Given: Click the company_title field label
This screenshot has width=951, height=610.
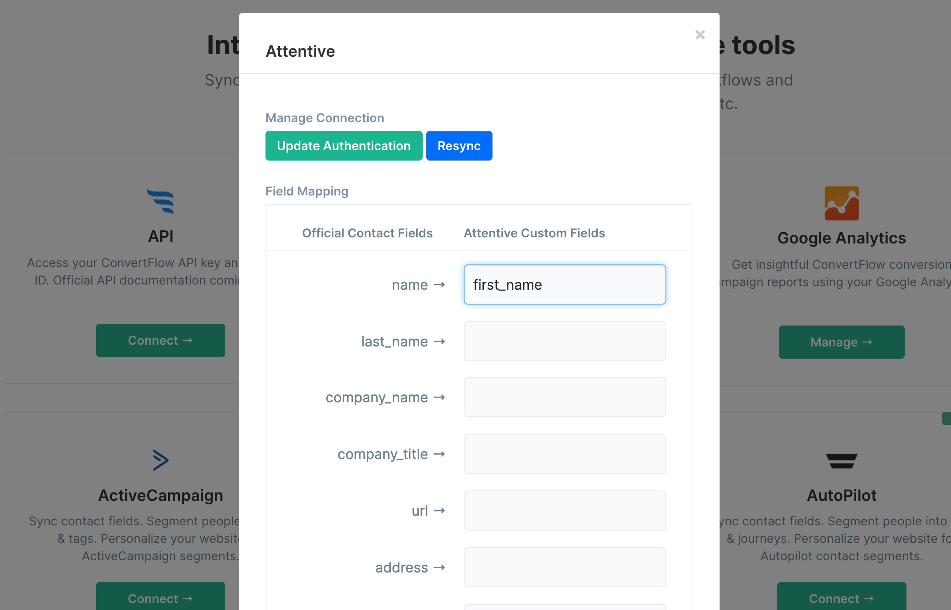Looking at the screenshot, I should tap(382, 454).
